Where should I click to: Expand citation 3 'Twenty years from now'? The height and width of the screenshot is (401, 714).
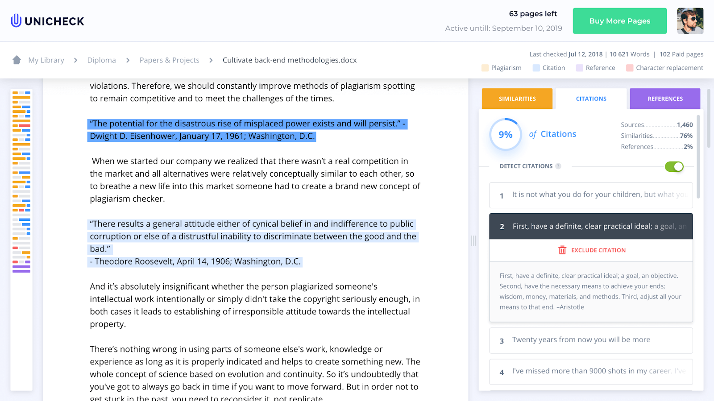(591, 340)
